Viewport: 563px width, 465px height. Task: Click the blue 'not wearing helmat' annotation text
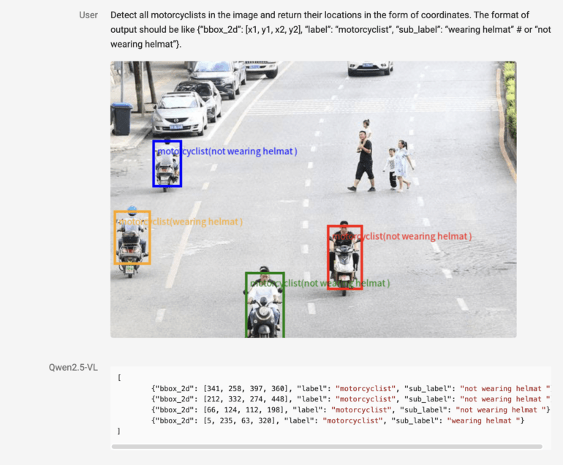click(228, 151)
